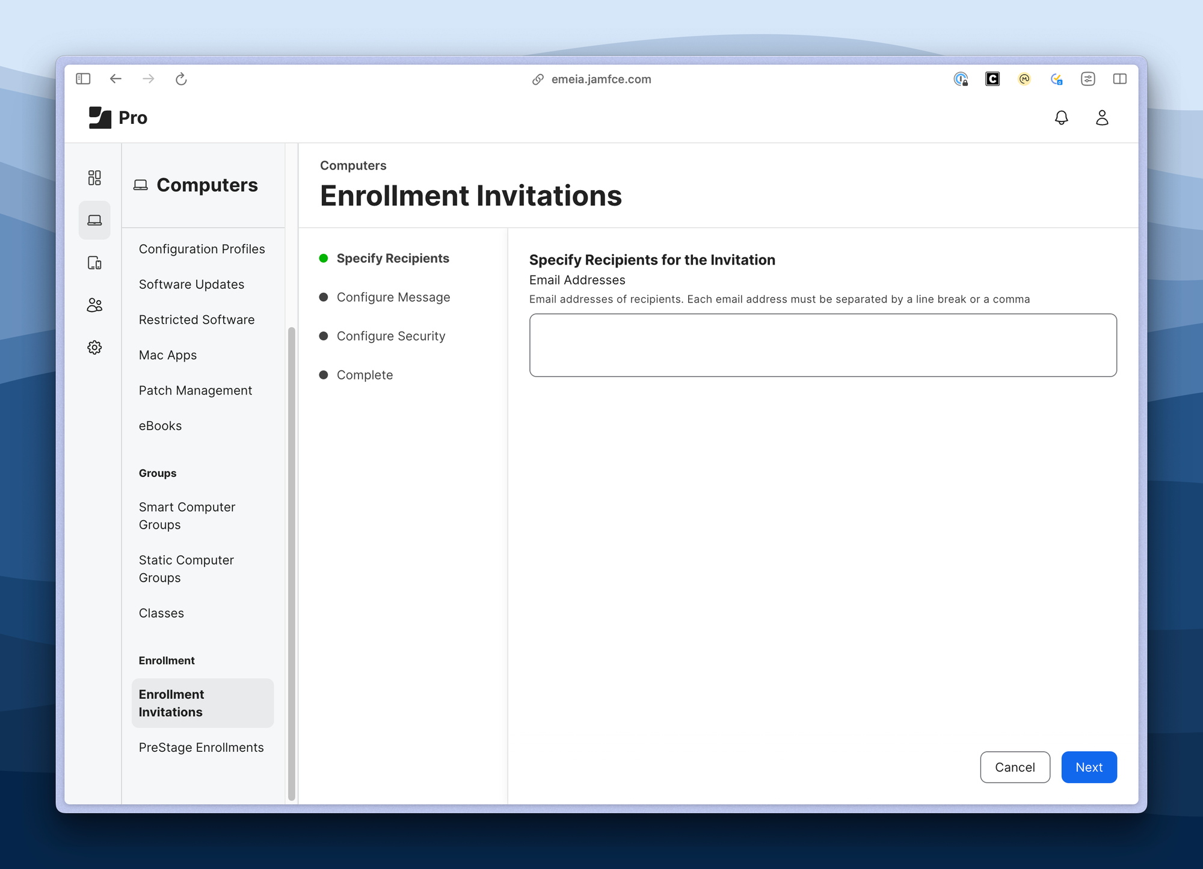
Task: Open the Dashboard grid icon
Action: pyautogui.click(x=94, y=178)
